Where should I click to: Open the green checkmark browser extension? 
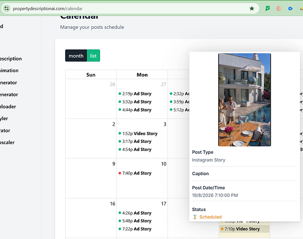tap(268, 8)
